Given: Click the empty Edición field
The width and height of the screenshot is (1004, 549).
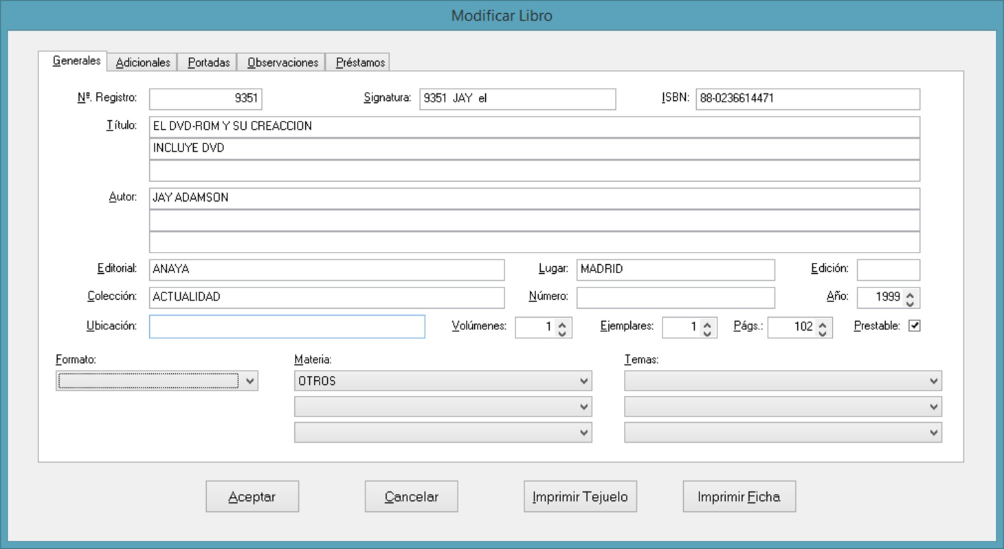Looking at the screenshot, I should (x=888, y=270).
